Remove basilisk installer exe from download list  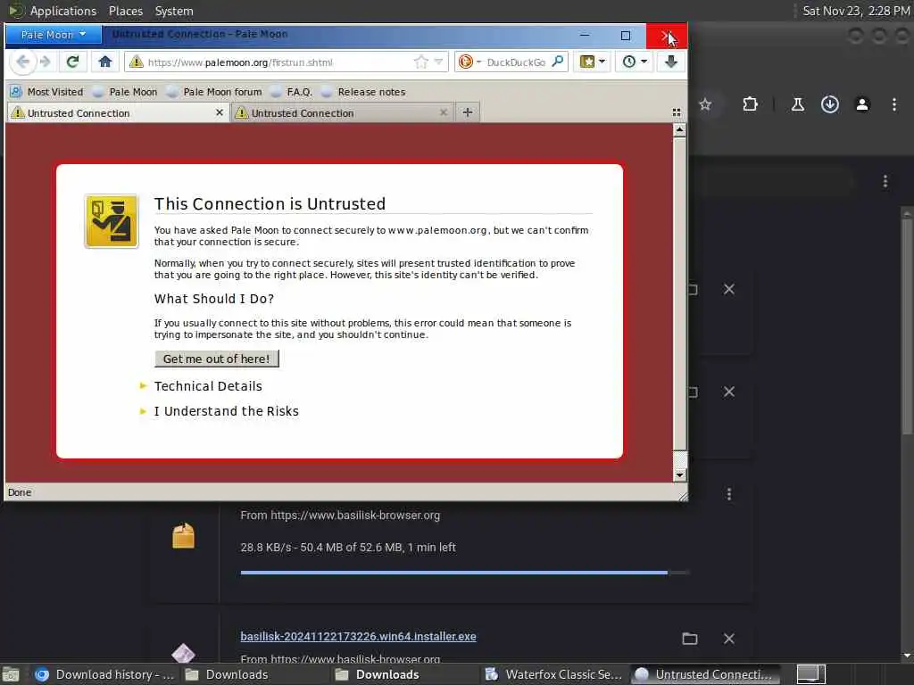tap(728, 639)
